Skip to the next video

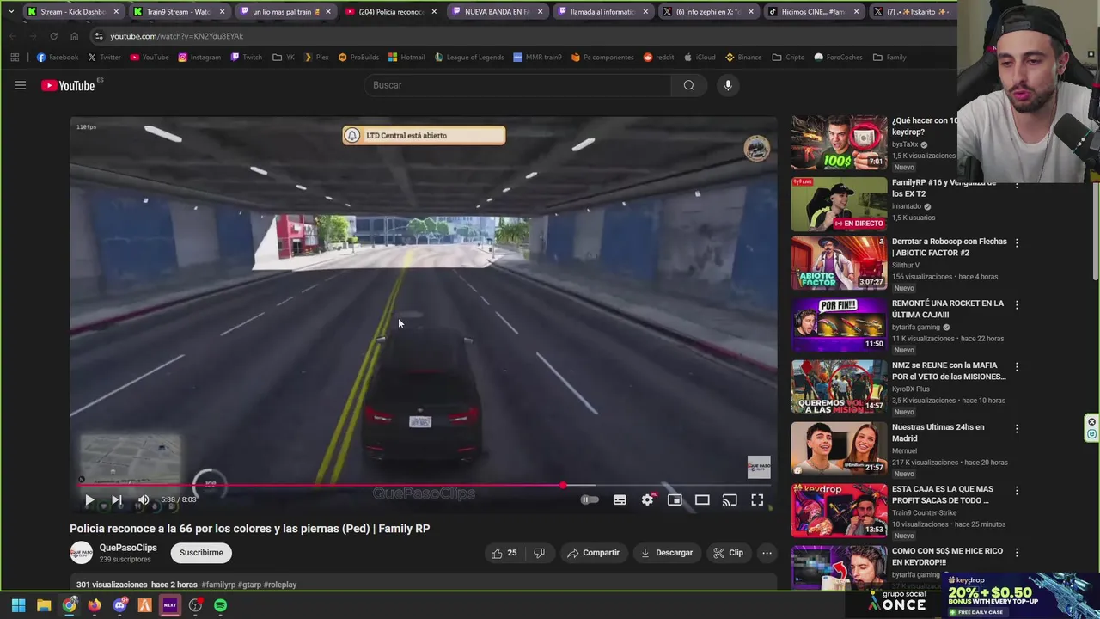click(x=117, y=499)
